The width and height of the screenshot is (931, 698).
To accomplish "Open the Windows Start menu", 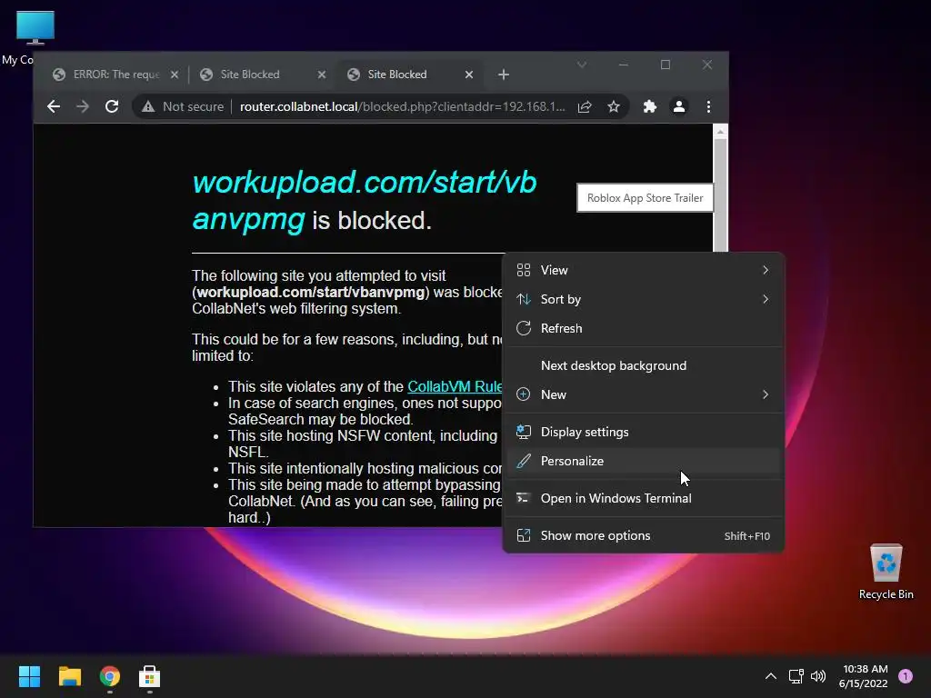I will click(x=29, y=676).
